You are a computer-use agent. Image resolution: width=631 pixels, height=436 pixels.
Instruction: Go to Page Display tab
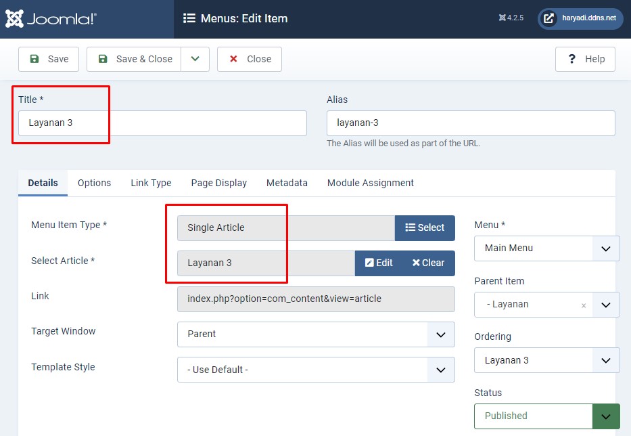218,183
